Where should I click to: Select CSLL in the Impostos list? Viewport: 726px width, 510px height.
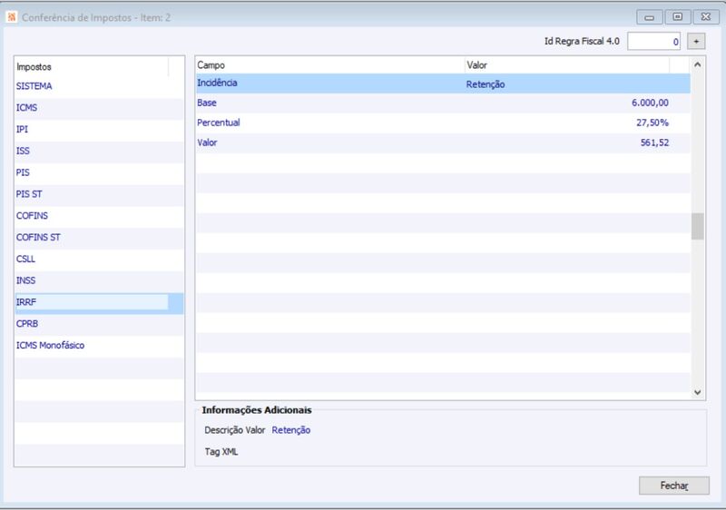(x=99, y=259)
